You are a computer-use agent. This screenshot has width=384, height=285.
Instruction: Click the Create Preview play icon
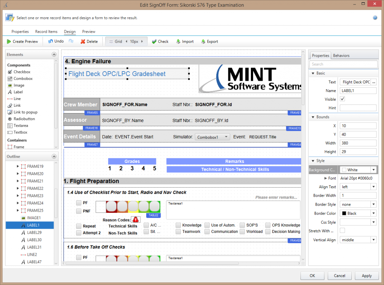(x=9, y=42)
